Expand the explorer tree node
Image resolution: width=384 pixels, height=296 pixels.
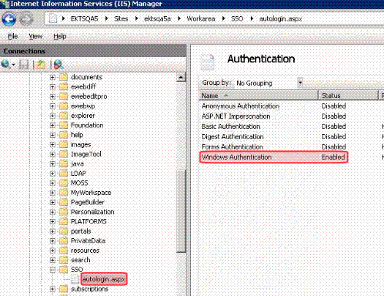tap(52, 116)
